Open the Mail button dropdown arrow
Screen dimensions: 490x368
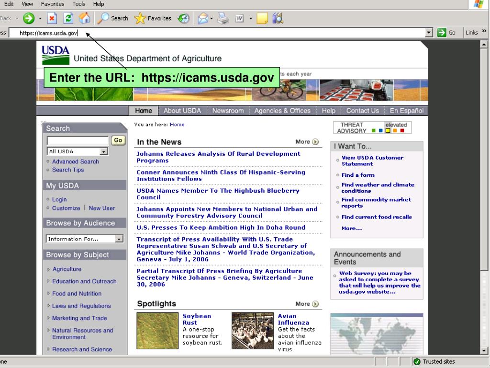[212, 19]
